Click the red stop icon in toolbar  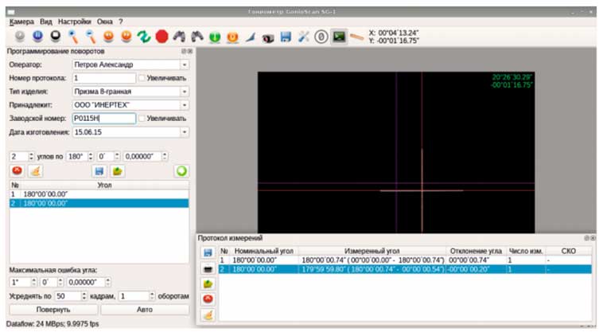(x=161, y=37)
